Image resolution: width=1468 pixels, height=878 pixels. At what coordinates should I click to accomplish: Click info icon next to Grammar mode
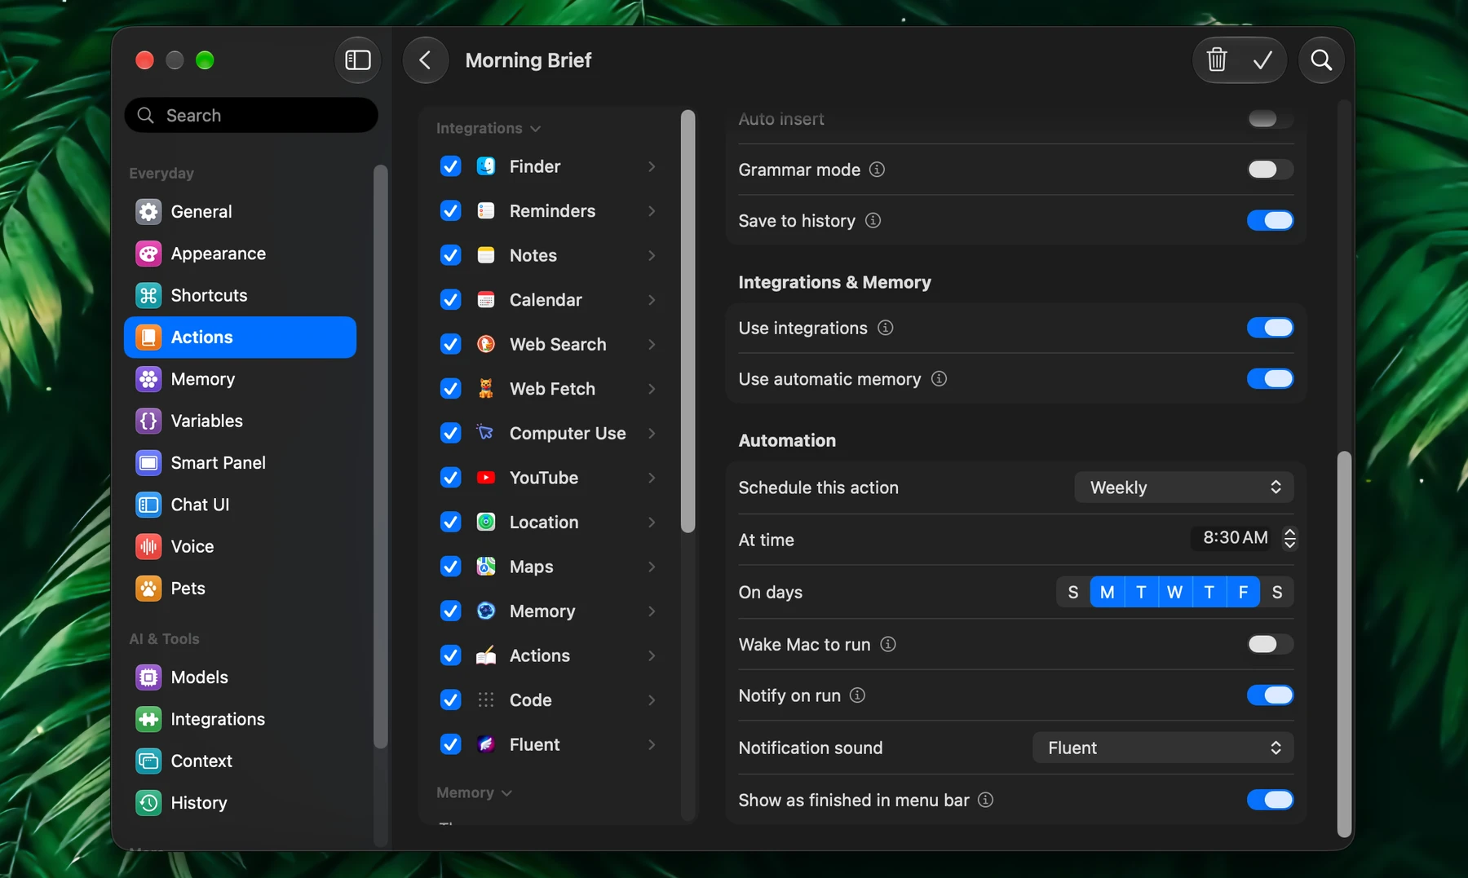(877, 170)
